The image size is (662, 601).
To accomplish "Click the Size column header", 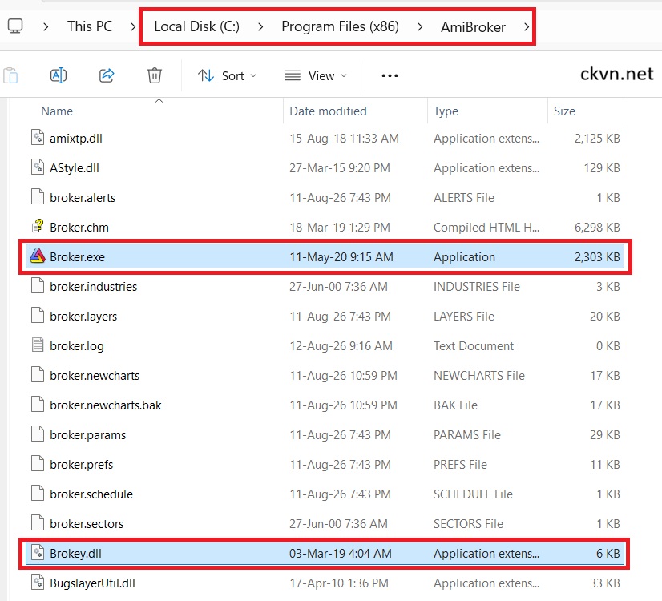I will (x=564, y=111).
